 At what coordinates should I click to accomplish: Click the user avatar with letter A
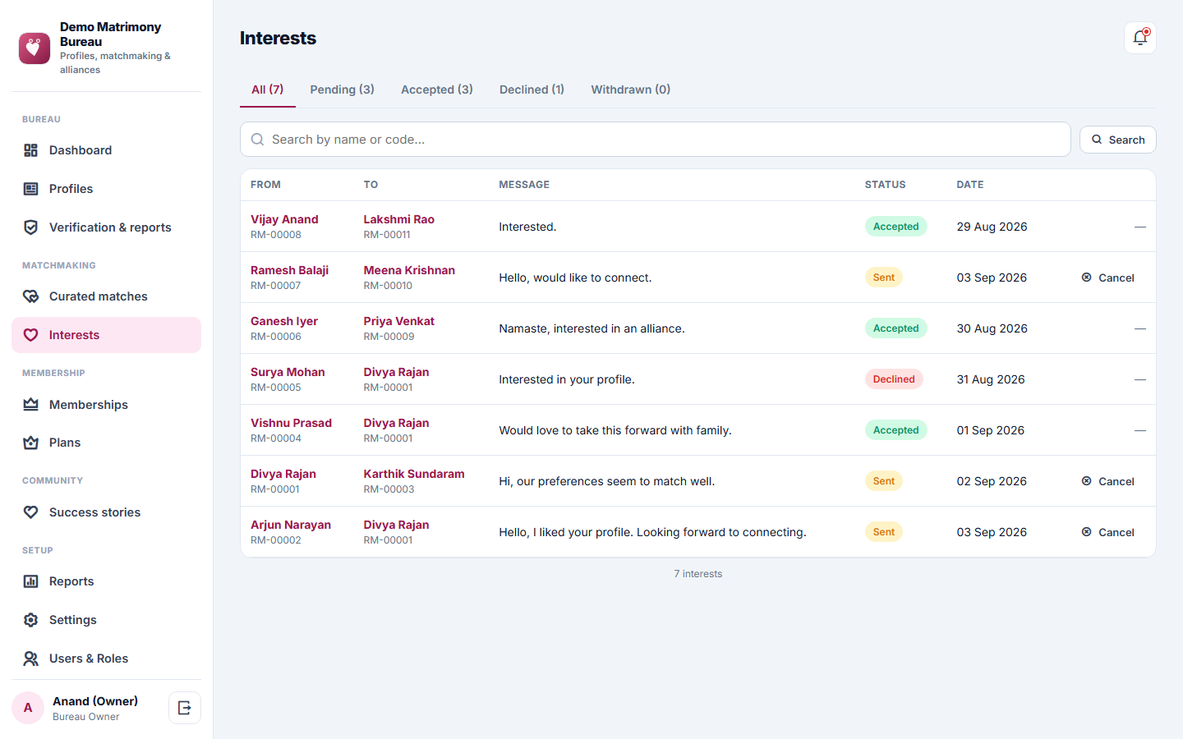(x=28, y=708)
